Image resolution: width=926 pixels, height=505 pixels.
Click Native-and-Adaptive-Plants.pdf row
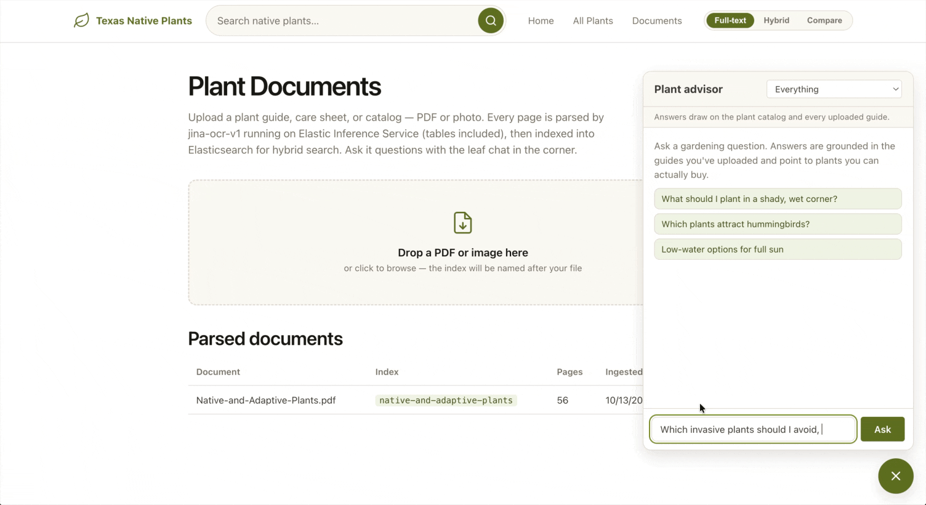pyautogui.click(x=416, y=400)
